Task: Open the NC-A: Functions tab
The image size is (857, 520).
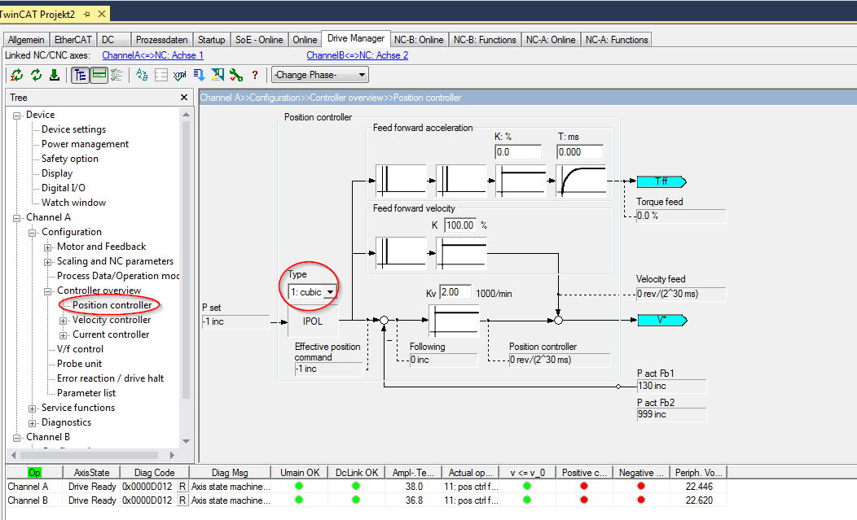Action: (617, 40)
